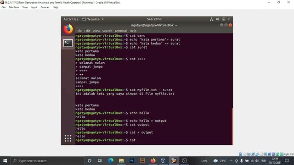Image resolution: width=294 pixels, height=165 pixels.
Task: Open the Windows clock 22:59 date panel
Action: (x=275, y=161)
